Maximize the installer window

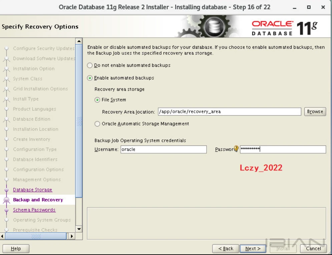[309, 7]
